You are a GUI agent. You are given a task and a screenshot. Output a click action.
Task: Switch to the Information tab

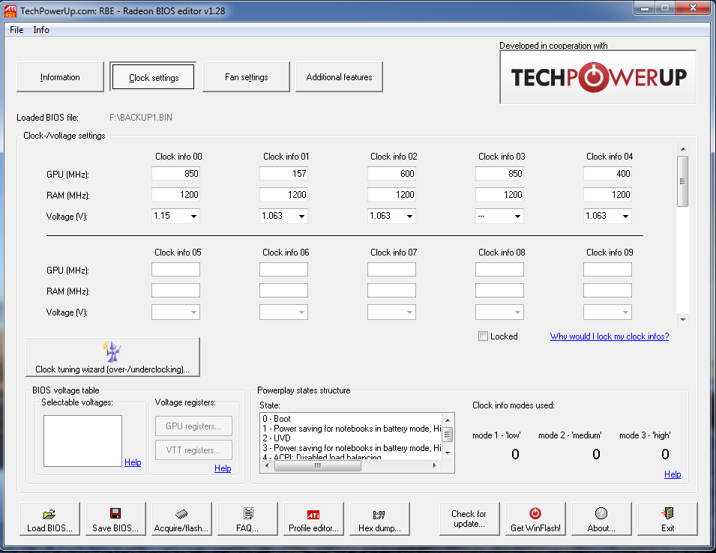[x=60, y=77]
